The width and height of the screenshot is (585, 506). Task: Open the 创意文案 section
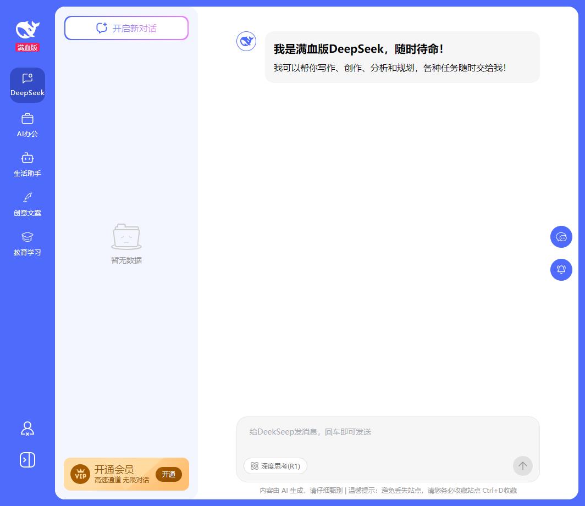pyautogui.click(x=27, y=204)
